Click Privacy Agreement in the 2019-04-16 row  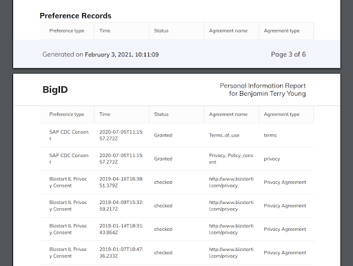point(285,183)
